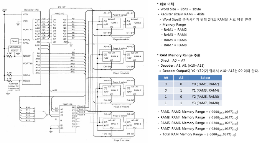Select the 74HC138 decoder label
This screenshot has width=262, height=143.
click(68, 104)
